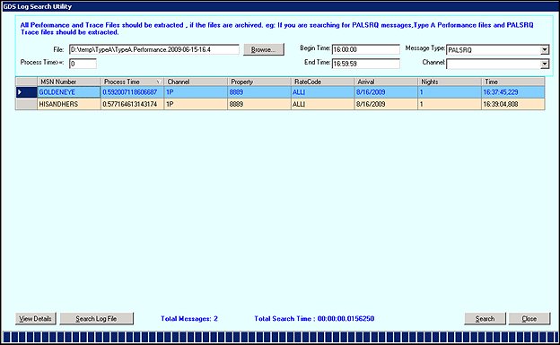The height and width of the screenshot is (345, 560).
Task: Click the Search Log File button
Action: click(96, 319)
